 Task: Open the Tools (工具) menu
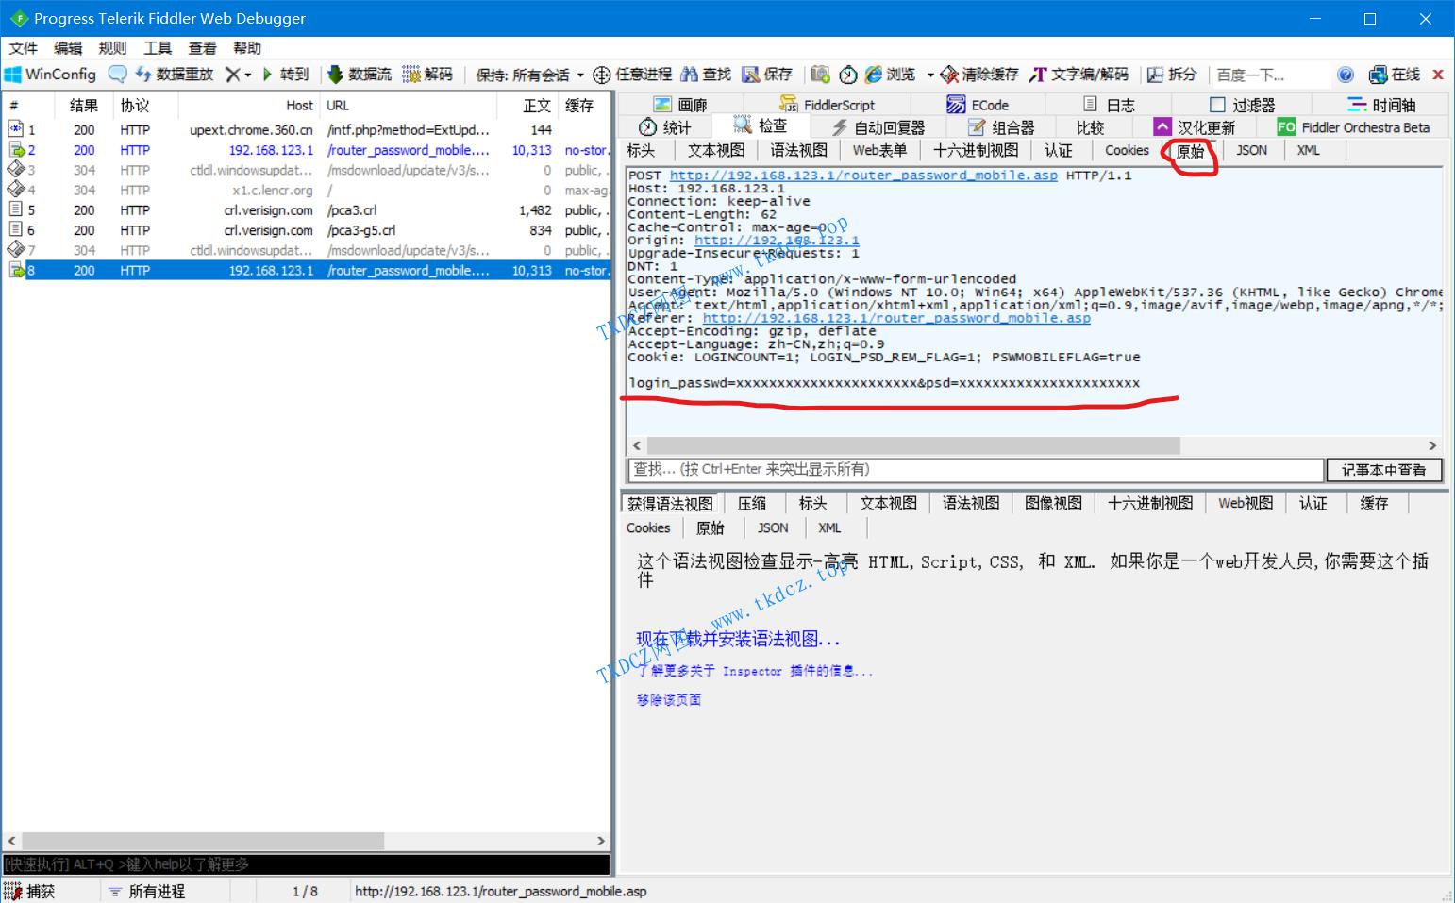click(x=157, y=48)
